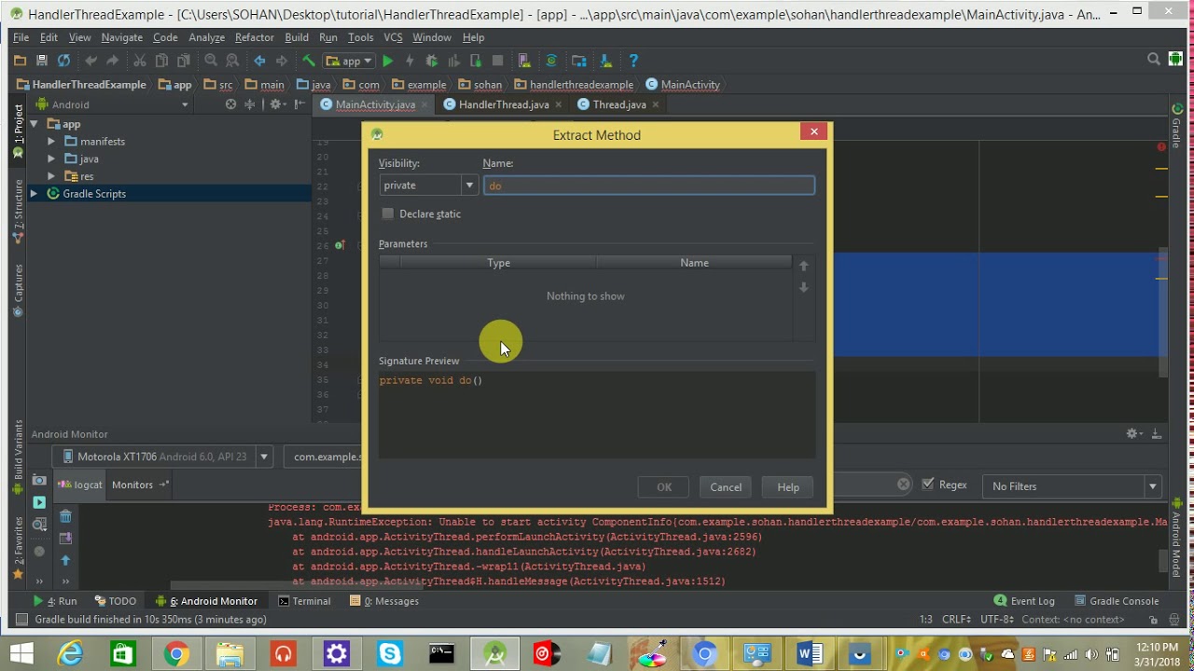This screenshot has height=671, width=1194.
Task: Take a device screenshot with camera icon
Action: tap(39, 480)
